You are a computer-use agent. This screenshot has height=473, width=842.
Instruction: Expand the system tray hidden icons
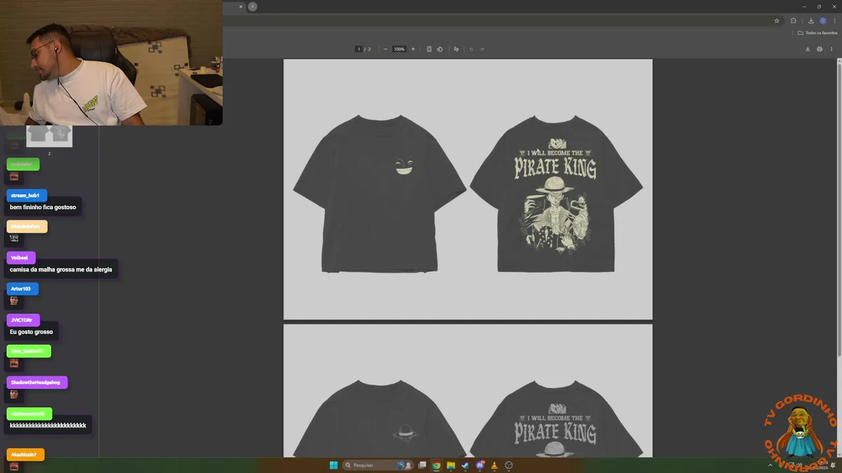[x=770, y=465]
